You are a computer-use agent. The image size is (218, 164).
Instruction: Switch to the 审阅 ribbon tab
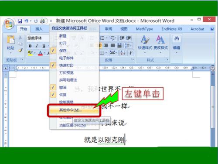109,29
